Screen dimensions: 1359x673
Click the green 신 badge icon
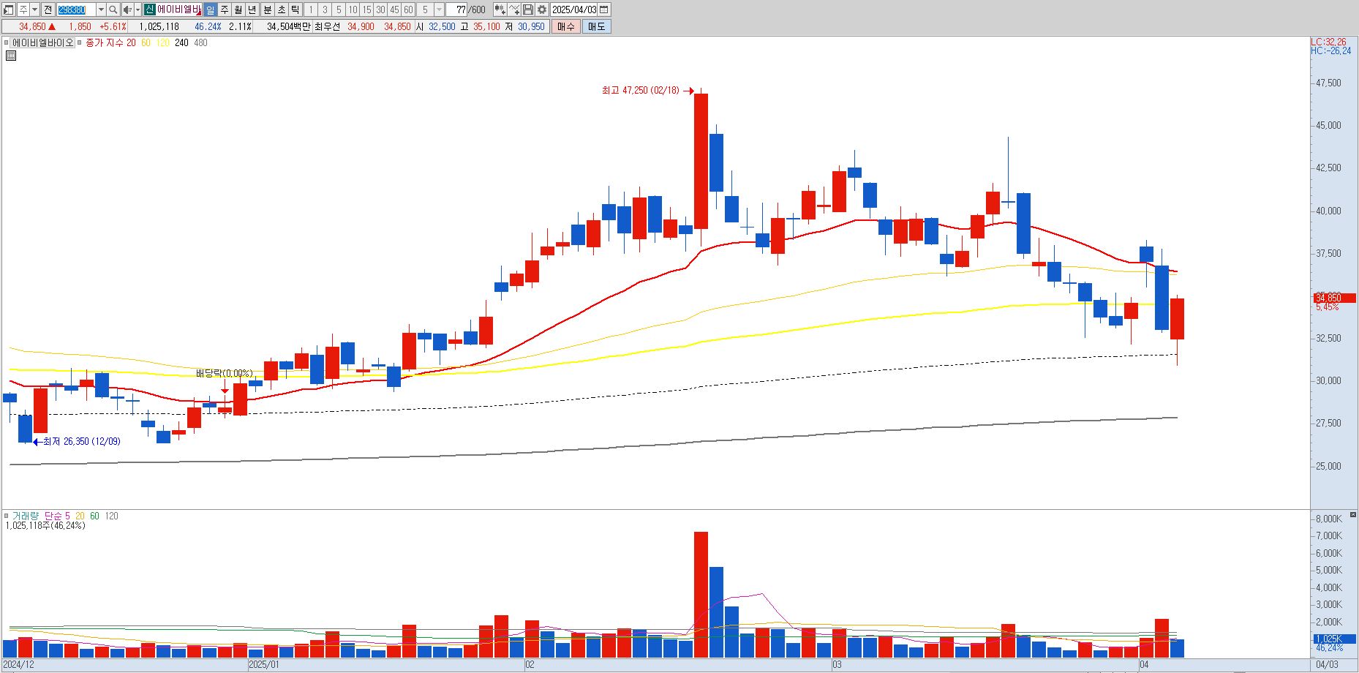click(149, 10)
